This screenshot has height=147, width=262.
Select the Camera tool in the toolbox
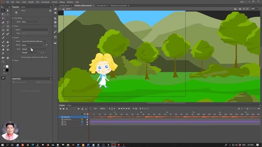point(3,58)
